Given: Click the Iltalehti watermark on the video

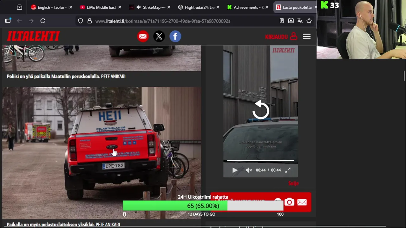Looking at the screenshot, I should [x=284, y=50].
